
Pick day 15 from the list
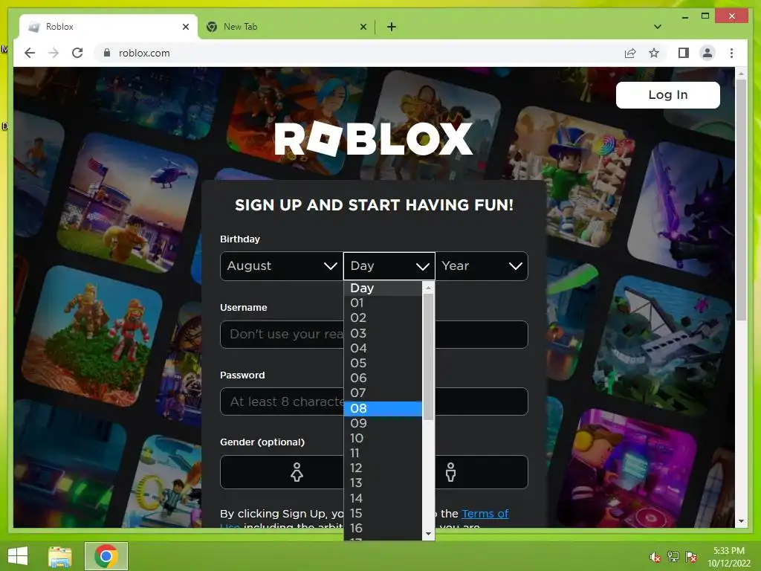[x=383, y=513]
